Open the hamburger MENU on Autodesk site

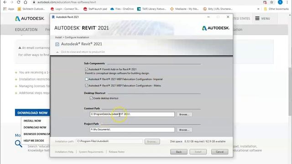[263, 18]
